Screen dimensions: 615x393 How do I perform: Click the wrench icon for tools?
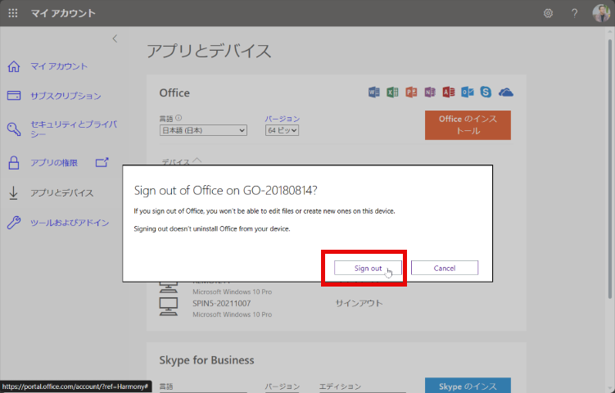click(14, 223)
